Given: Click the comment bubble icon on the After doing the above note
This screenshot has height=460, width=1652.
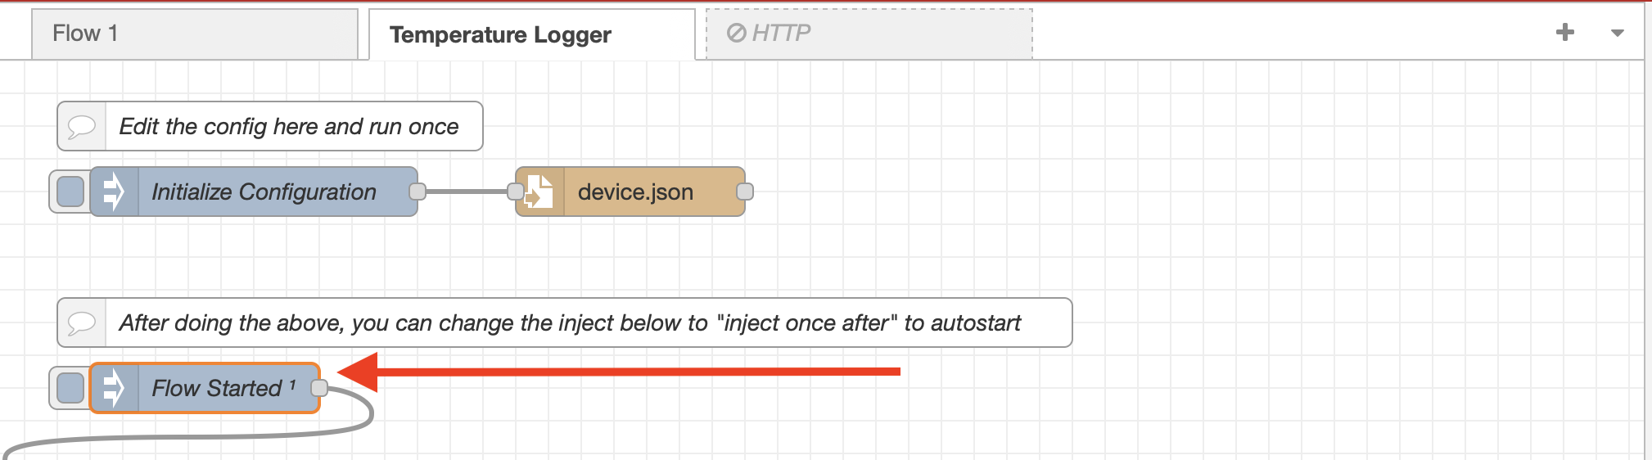Looking at the screenshot, I should [x=82, y=322].
